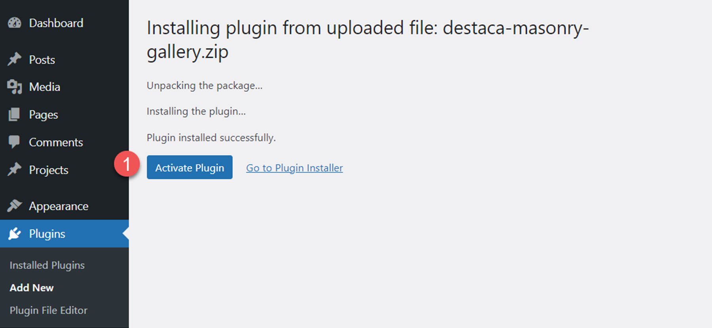Select the Comments menu label
The width and height of the screenshot is (712, 328).
(56, 142)
